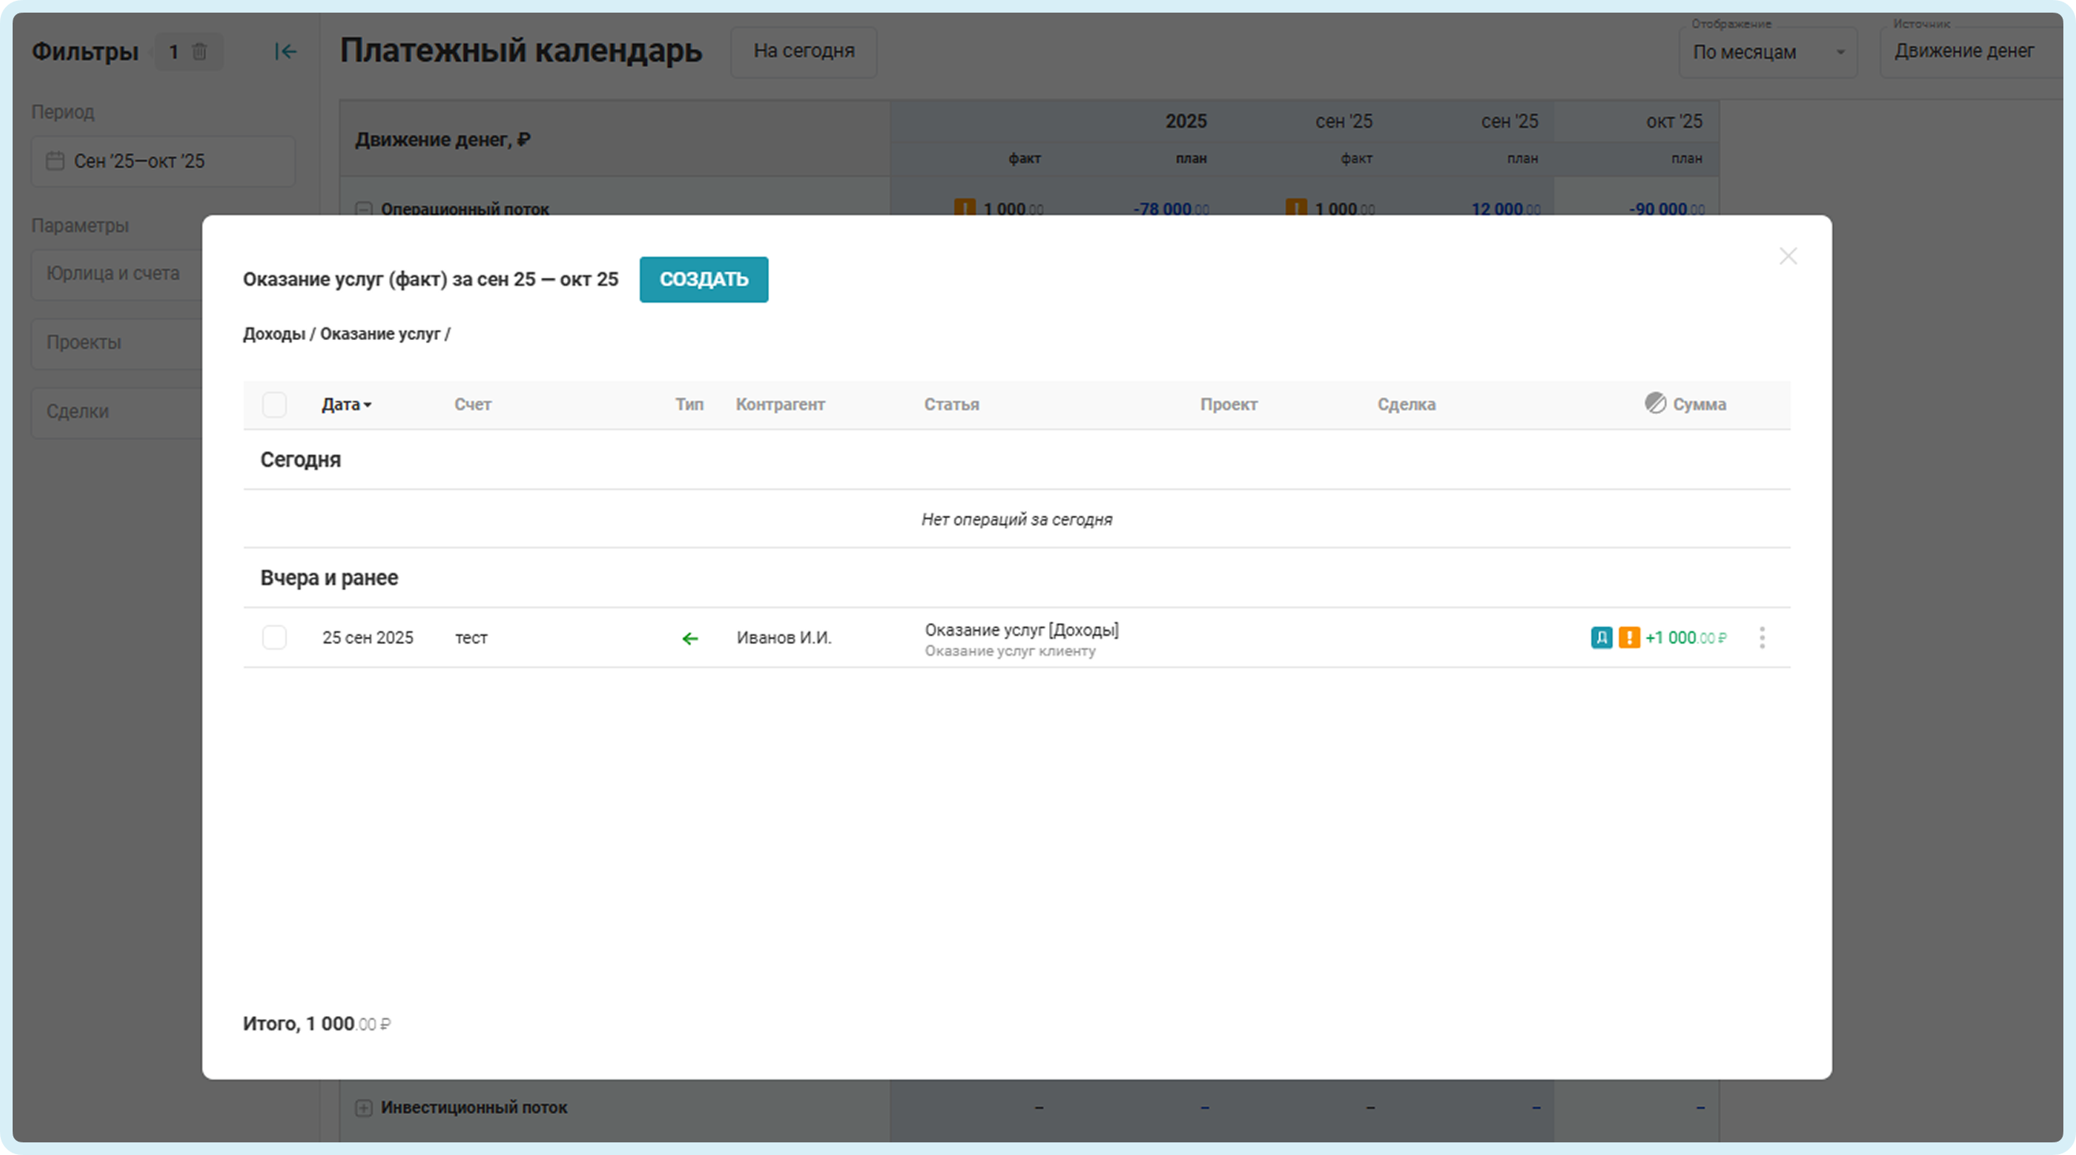Click the blue Д badge on operation row

(1601, 637)
